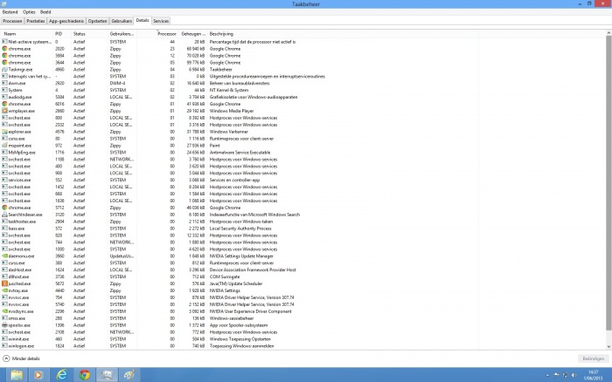Image resolution: width=612 pixels, height=382 pixels.
Task: Click the Task Manager taskbar icon
Action: (x=107, y=375)
